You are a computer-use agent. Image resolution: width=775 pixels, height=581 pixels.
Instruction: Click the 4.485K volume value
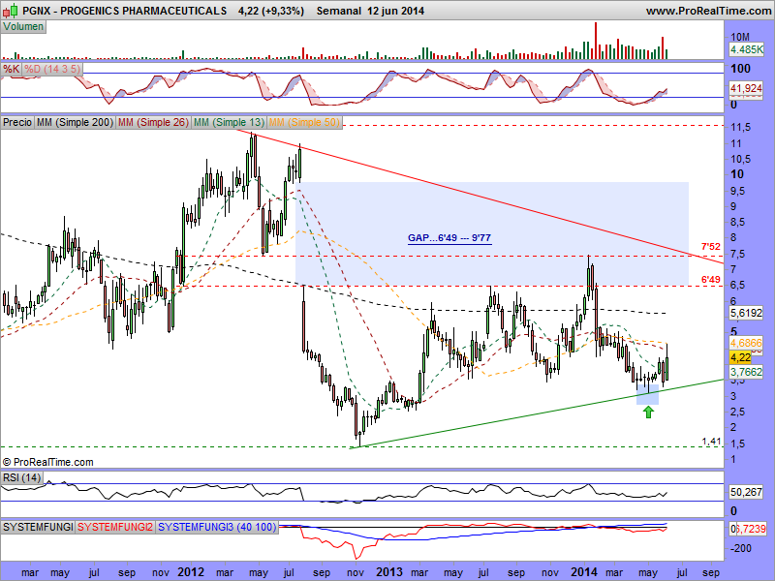[x=746, y=49]
